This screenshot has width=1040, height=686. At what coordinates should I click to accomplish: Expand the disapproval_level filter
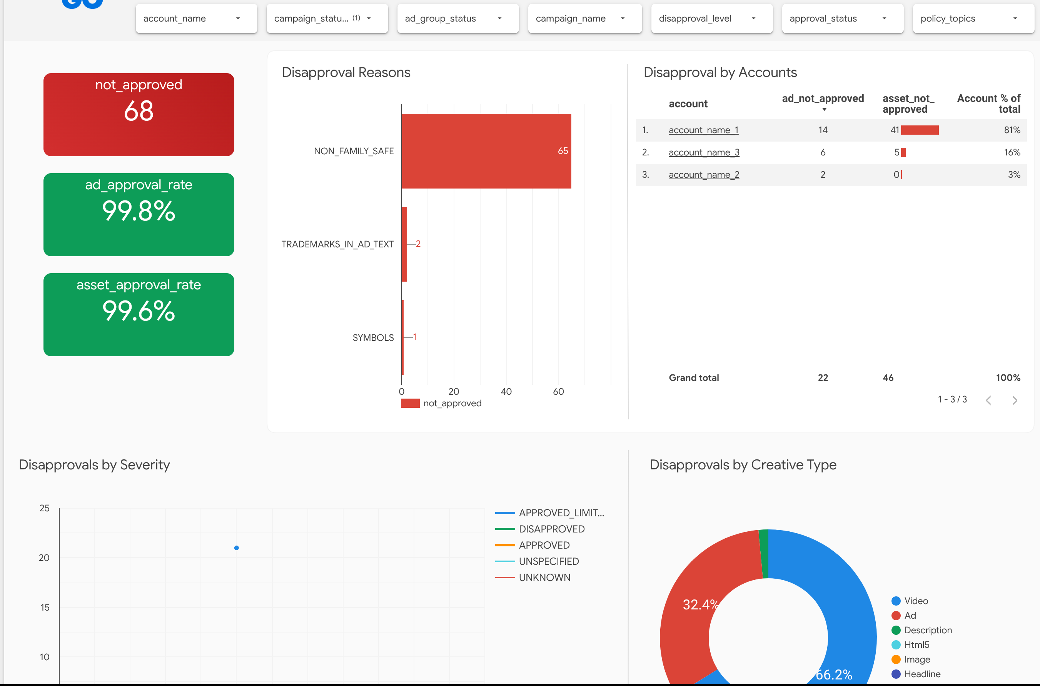[x=711, y=18]
